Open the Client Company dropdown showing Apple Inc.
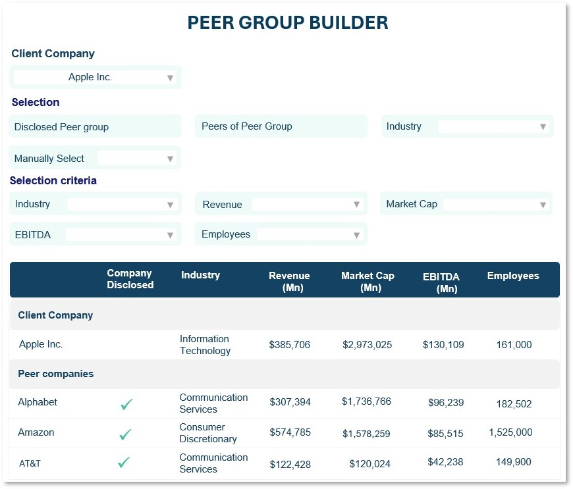Image resolution: width=573 pixels, height=489 pixels. [169, 78]
